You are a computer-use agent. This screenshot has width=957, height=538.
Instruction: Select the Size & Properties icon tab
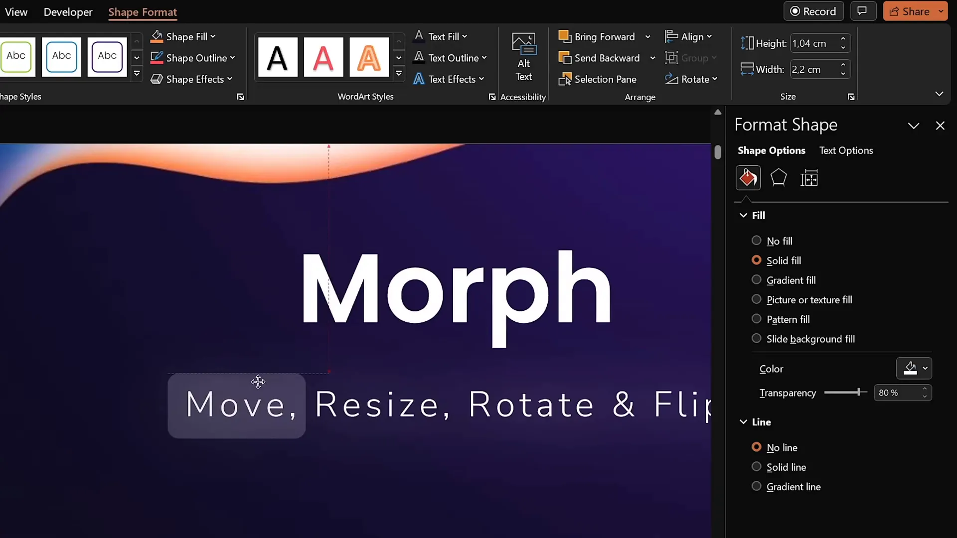pos(809,178)
